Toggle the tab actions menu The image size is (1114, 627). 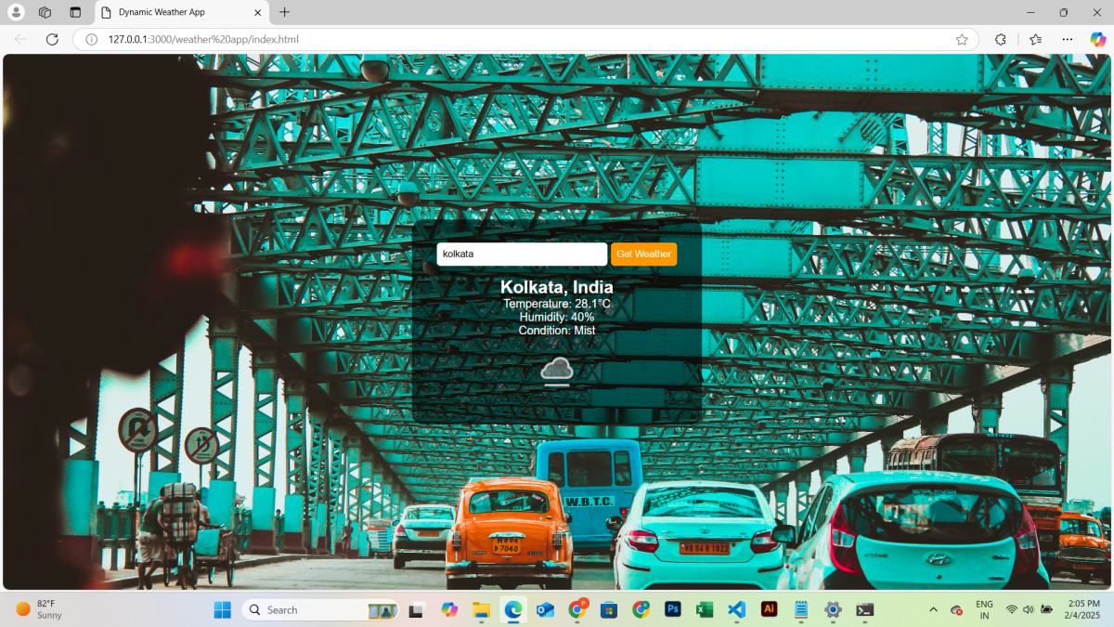click(75, 12)
